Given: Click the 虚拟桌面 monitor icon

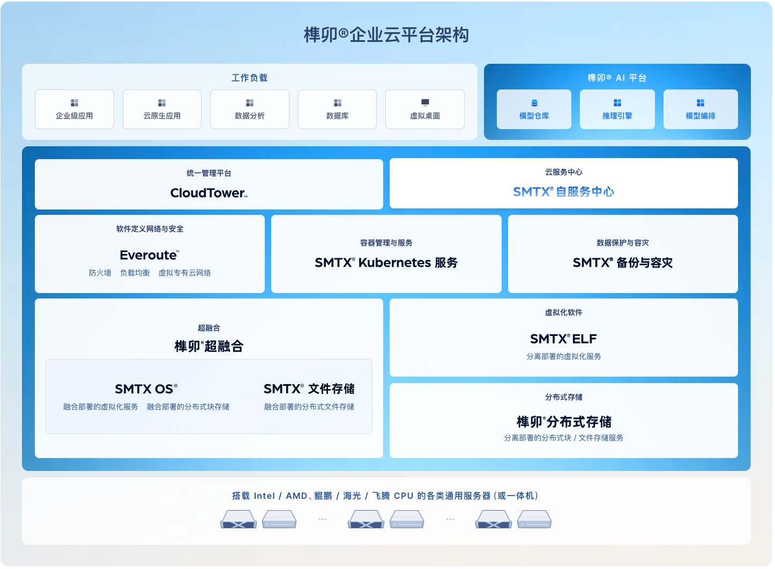Looking at the screenshot, I should (x=425, y=103).
